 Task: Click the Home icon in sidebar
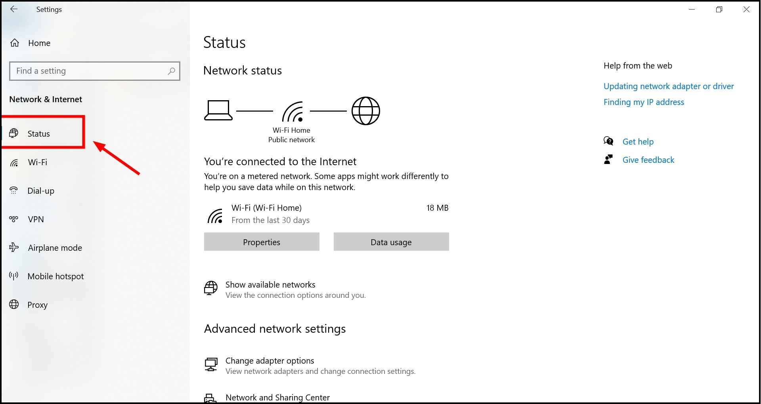tap(15, 43)
